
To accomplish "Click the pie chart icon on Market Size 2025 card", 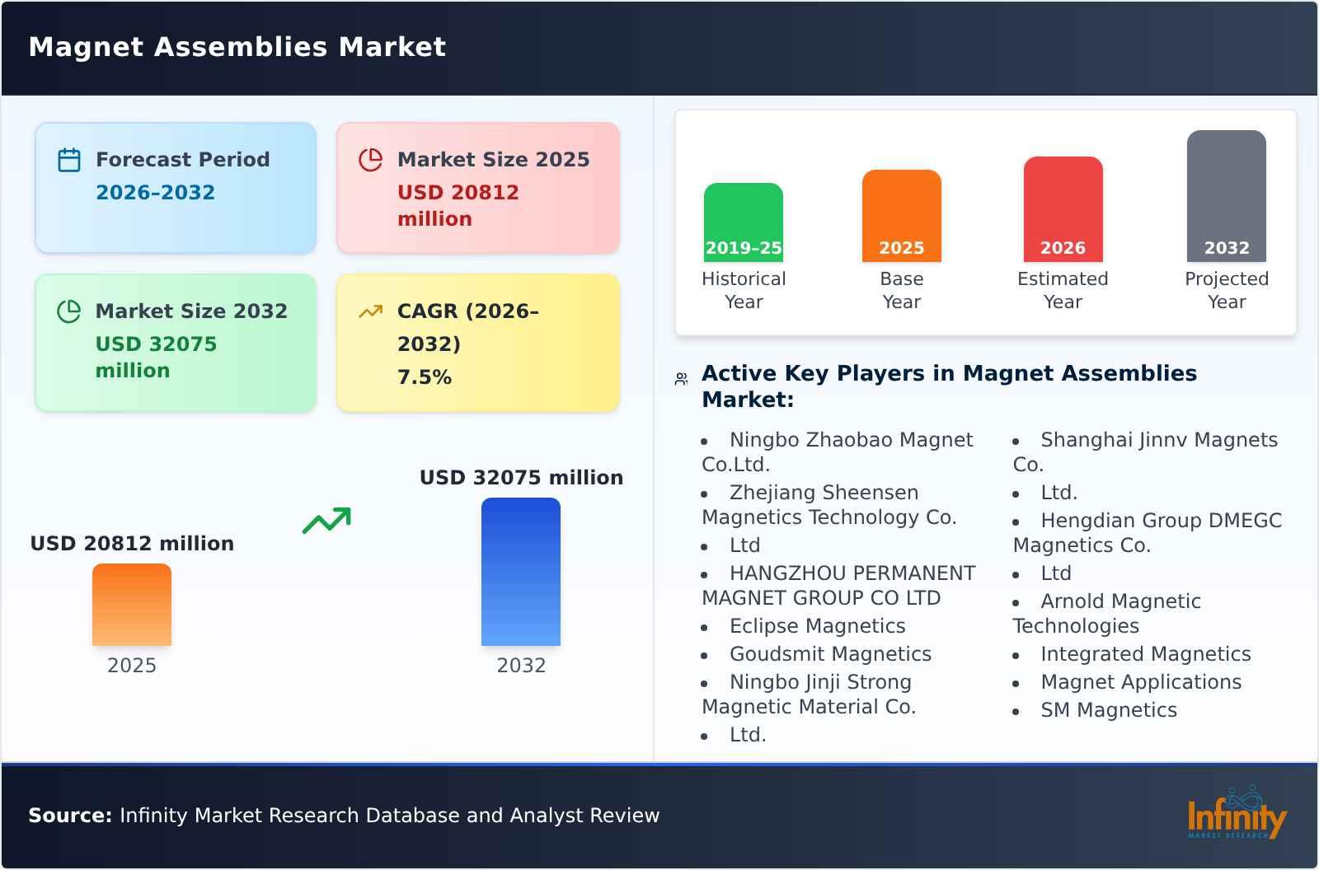I will [x=371, y=158].
